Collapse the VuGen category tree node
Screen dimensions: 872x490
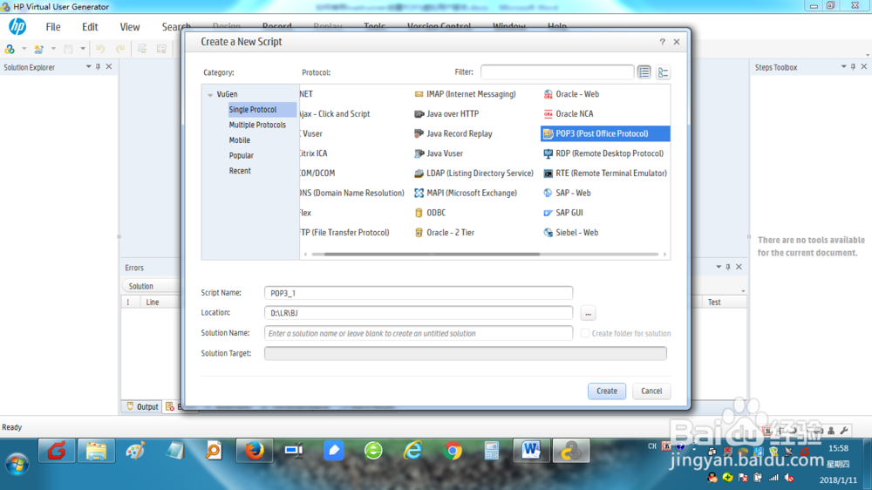(210, 94)
